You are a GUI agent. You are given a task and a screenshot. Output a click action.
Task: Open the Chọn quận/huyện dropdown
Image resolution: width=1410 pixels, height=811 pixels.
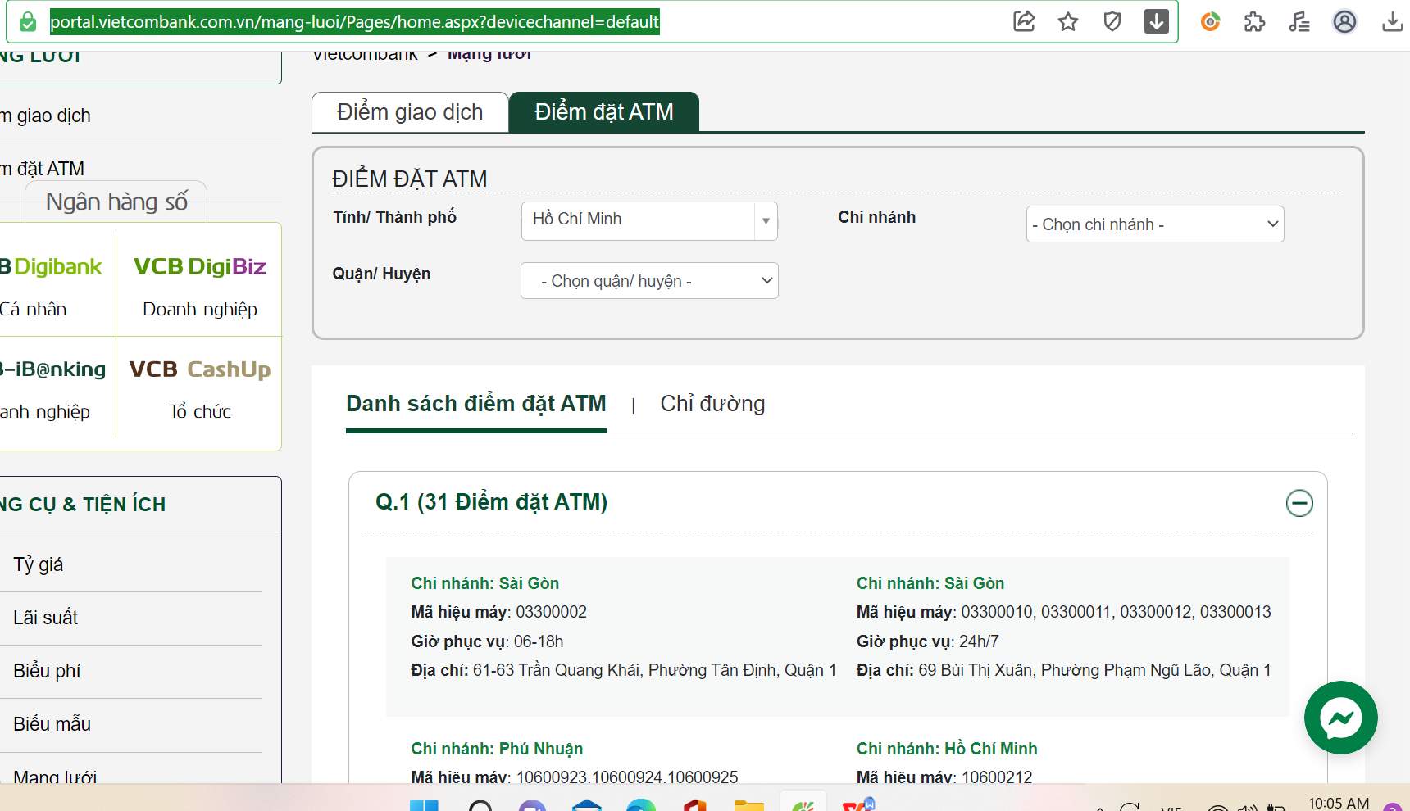click(x=649, y=281)
